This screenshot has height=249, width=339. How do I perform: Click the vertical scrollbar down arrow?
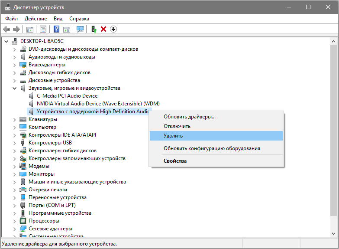333,234
